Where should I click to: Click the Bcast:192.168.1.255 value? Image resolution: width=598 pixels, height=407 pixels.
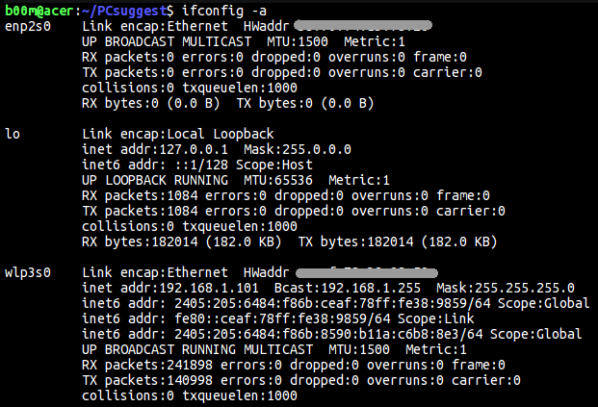(x=347, y=288)
